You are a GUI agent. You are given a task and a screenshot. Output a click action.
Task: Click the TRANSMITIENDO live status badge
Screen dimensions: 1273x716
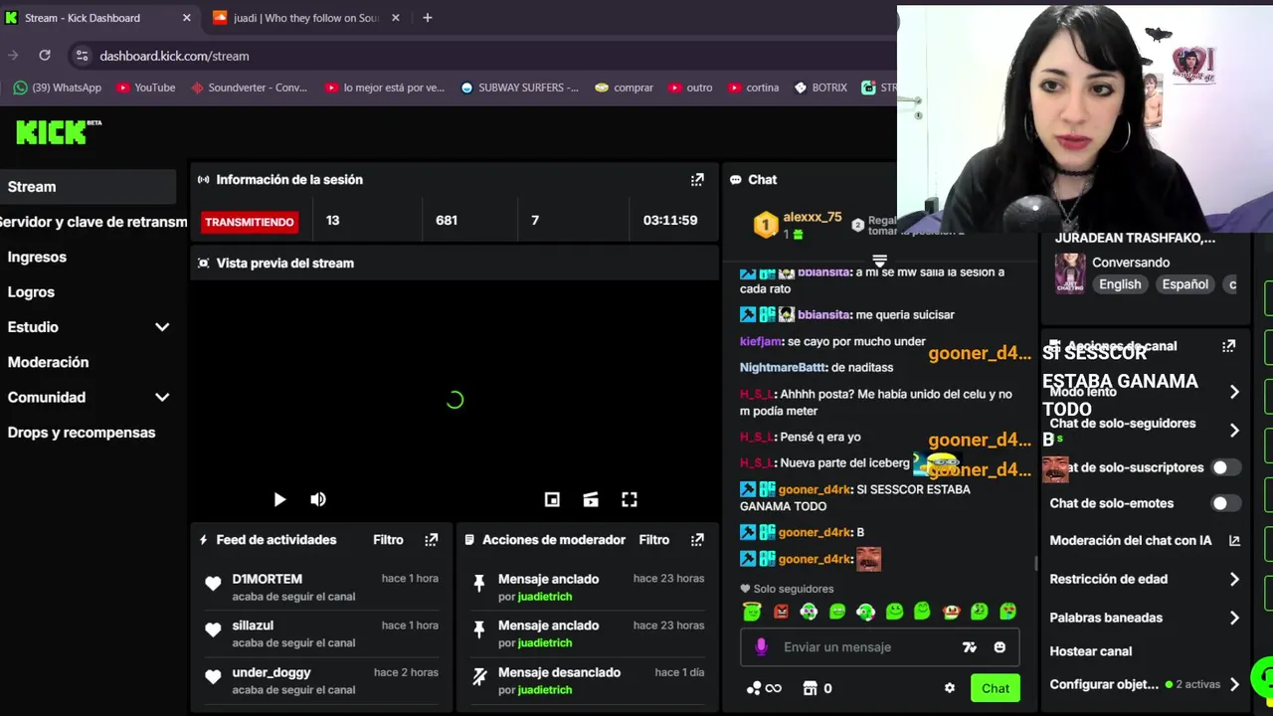249,222
